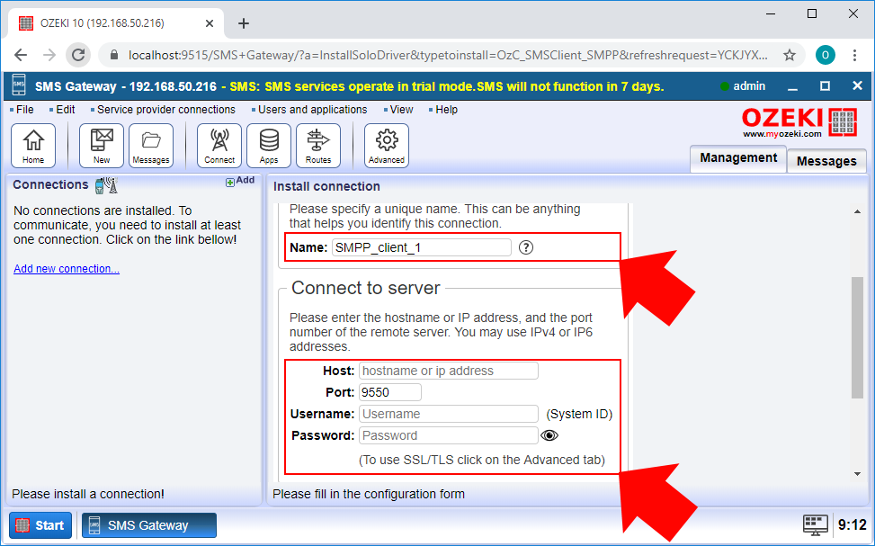Open the Routes signpost toolbar icon

pos(318,146)
